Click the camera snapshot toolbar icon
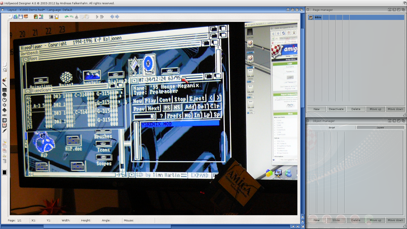This screenshot has height=229, width=407. pyautogui.click(x=51, y=17)
